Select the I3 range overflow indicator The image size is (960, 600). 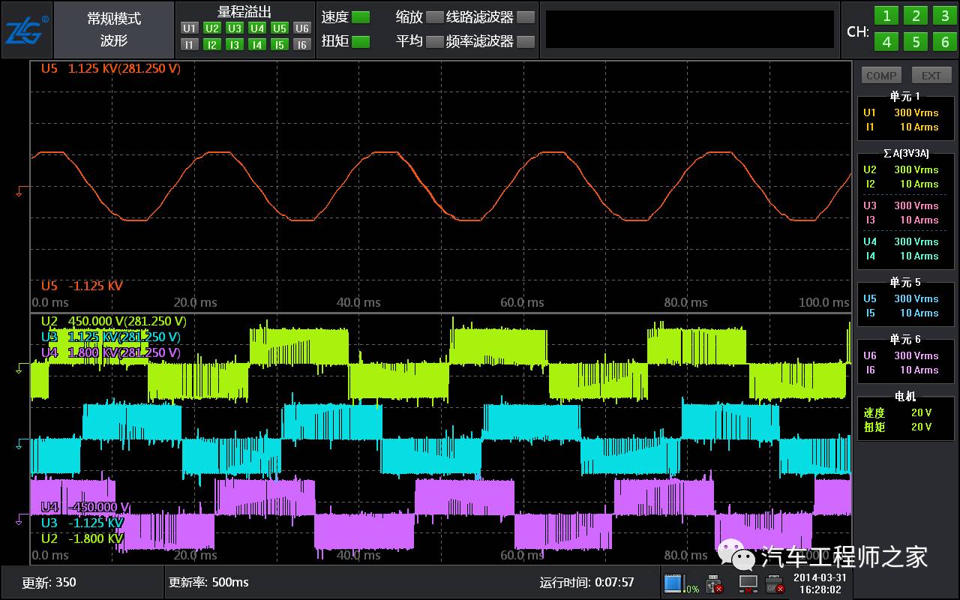coord(235,44)
